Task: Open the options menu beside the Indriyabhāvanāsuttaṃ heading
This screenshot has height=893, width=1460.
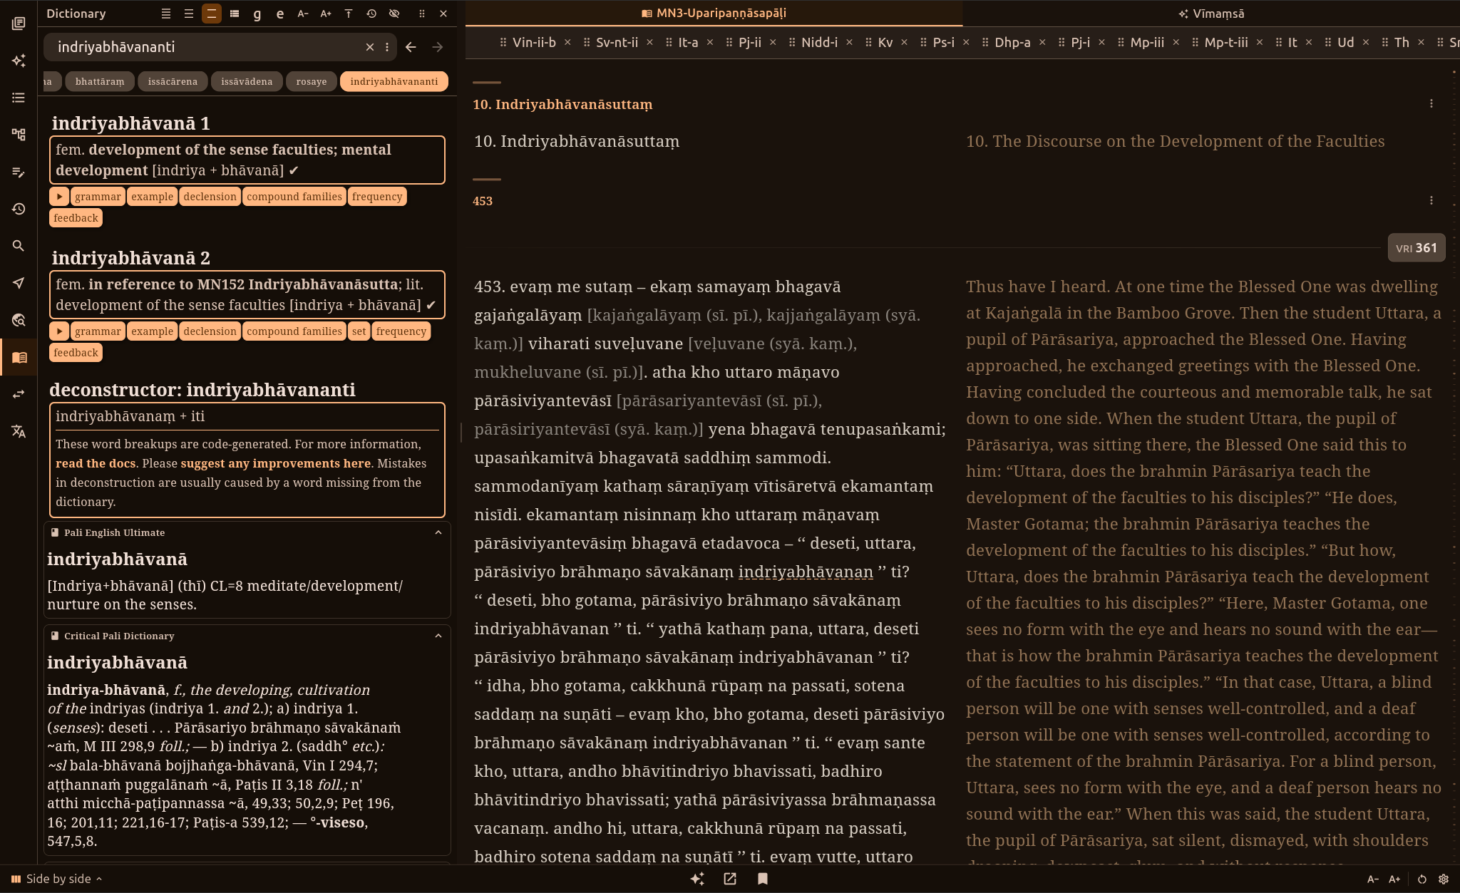Action: tap(1431, 104)
